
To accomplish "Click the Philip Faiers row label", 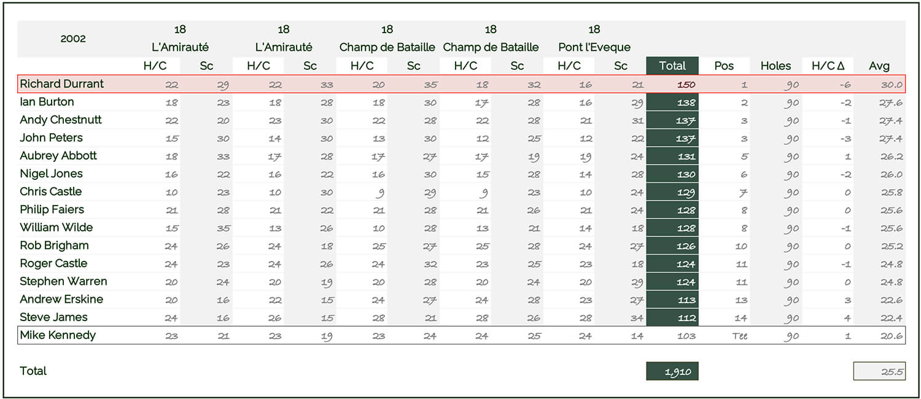I will (52, 209).
